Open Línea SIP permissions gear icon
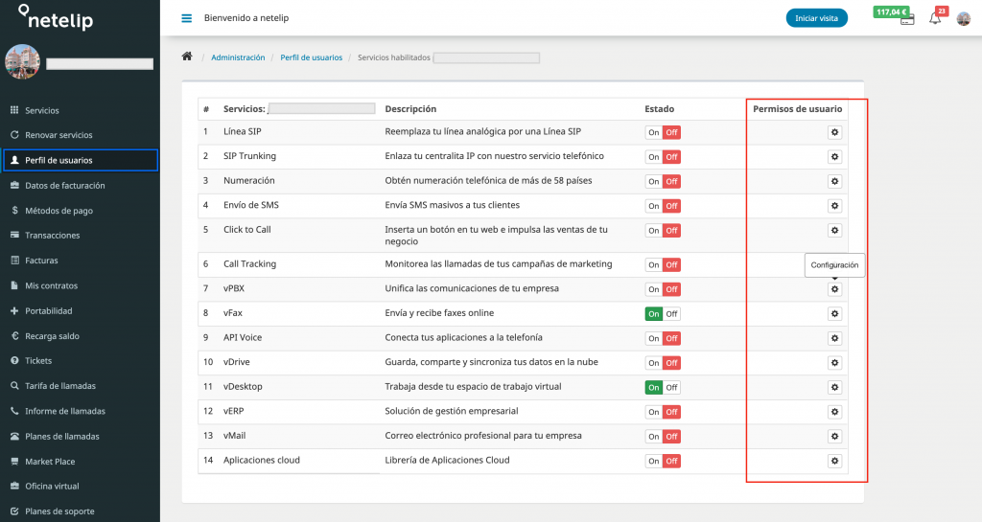This screenshot has width=982, height=522. (x=834, y=132)
